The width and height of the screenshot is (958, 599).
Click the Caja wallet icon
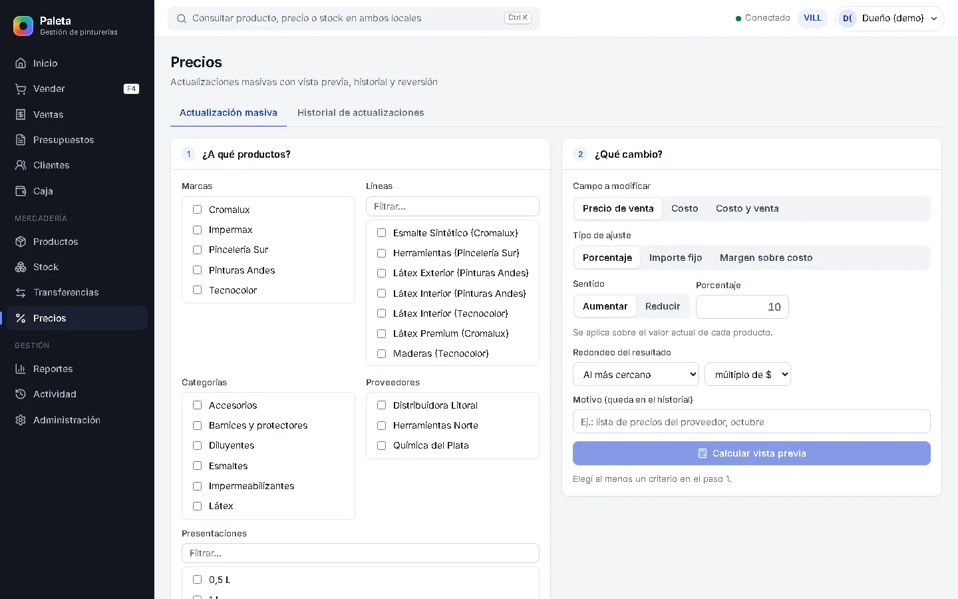tap(21, 191)
